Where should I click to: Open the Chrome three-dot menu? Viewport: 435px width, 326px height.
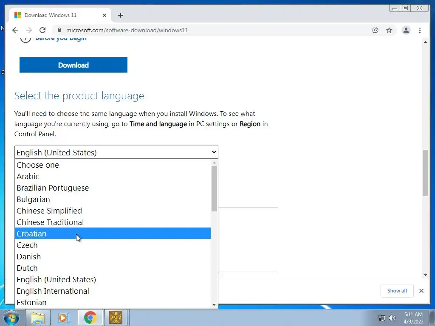[420, 30]
